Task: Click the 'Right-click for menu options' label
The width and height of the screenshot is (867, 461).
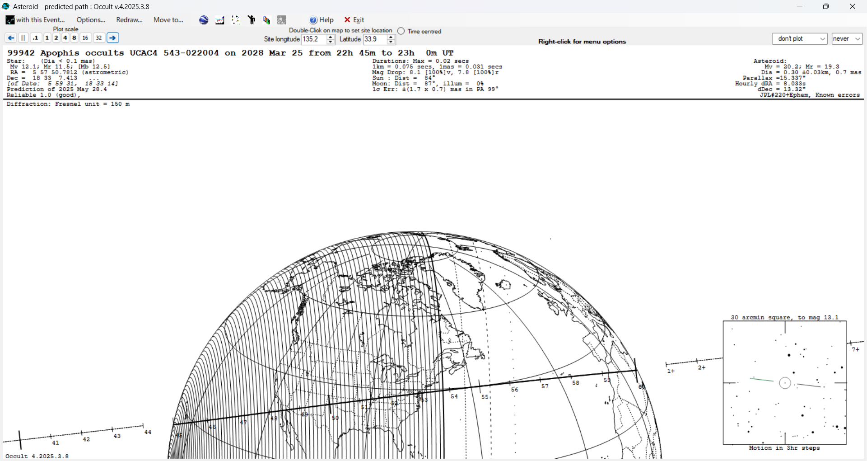Action: 582,42
